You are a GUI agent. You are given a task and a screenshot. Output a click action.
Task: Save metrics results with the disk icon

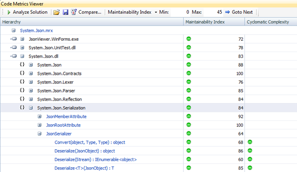point(65,12)
